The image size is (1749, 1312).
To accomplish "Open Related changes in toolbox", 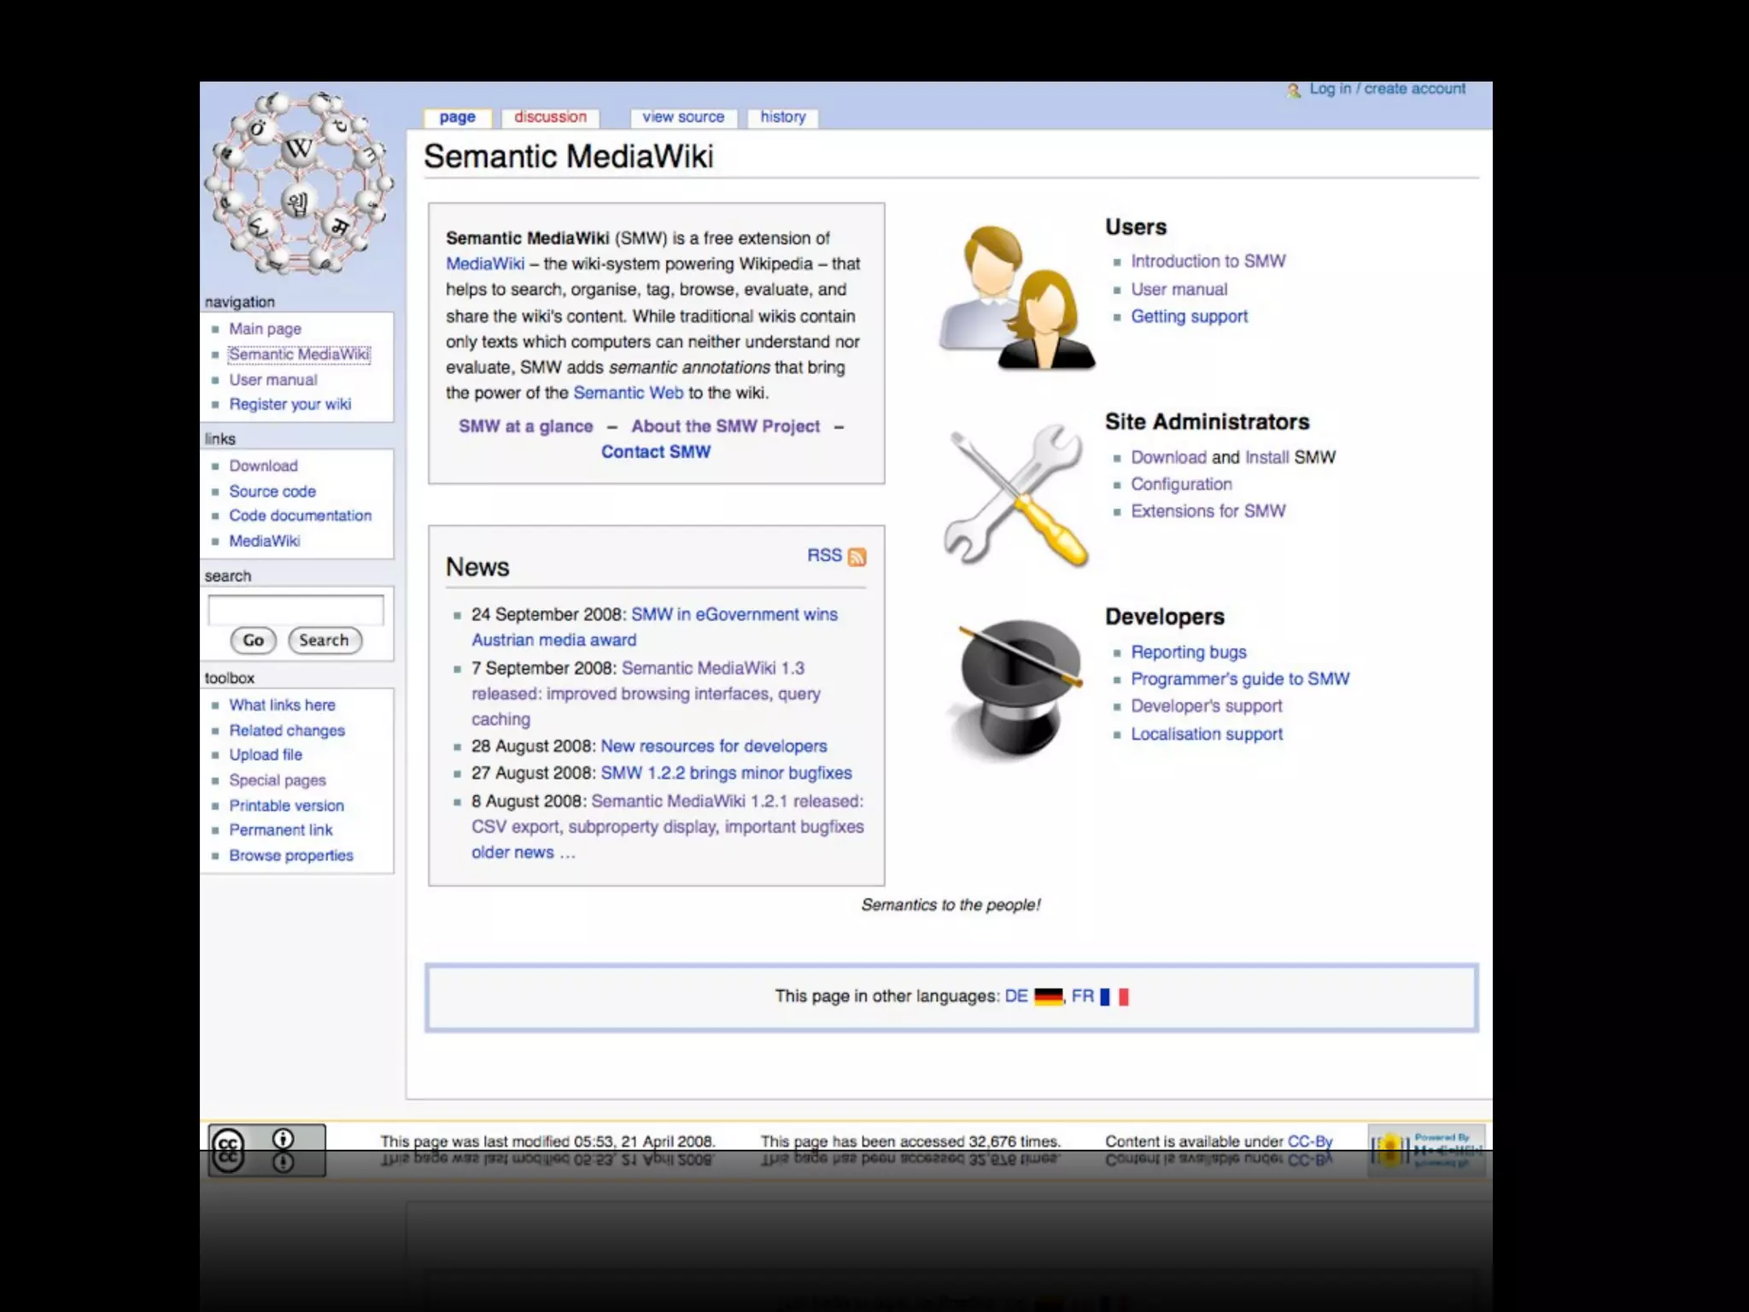I will click(x=287, y=731).
